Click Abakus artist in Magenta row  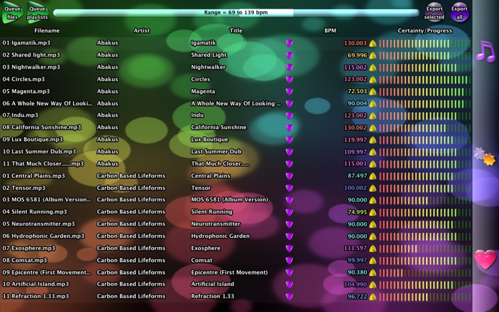[x=107, y=91]
